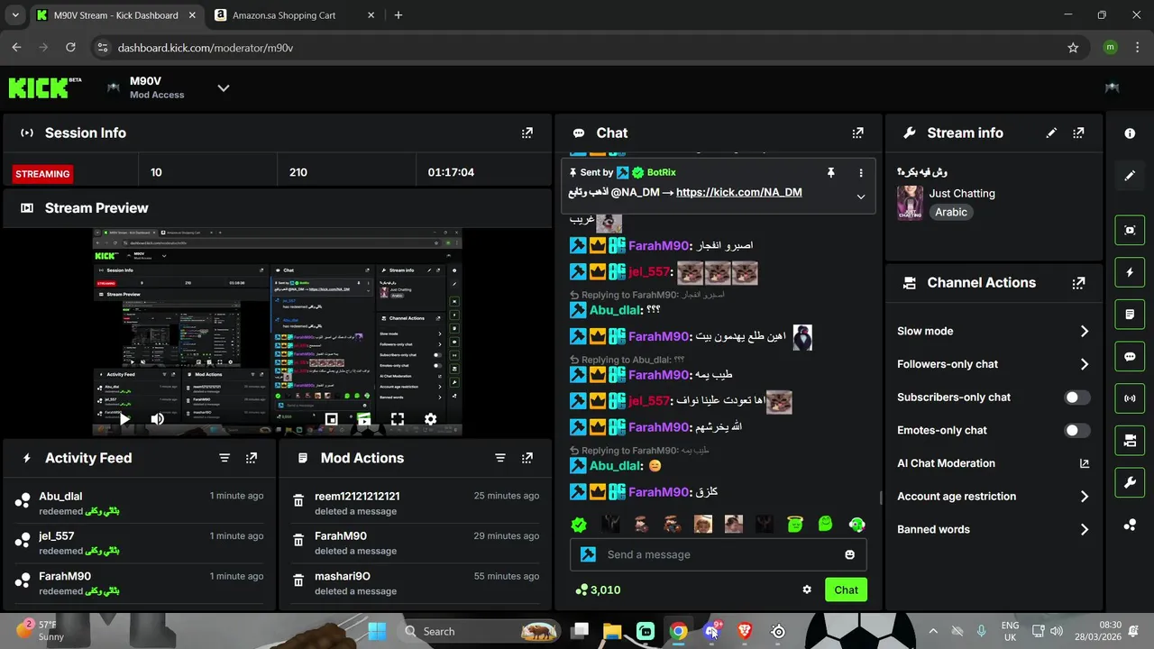Mute the stream preview volume
1154x649 pixels.
click(x=158, y=418)
